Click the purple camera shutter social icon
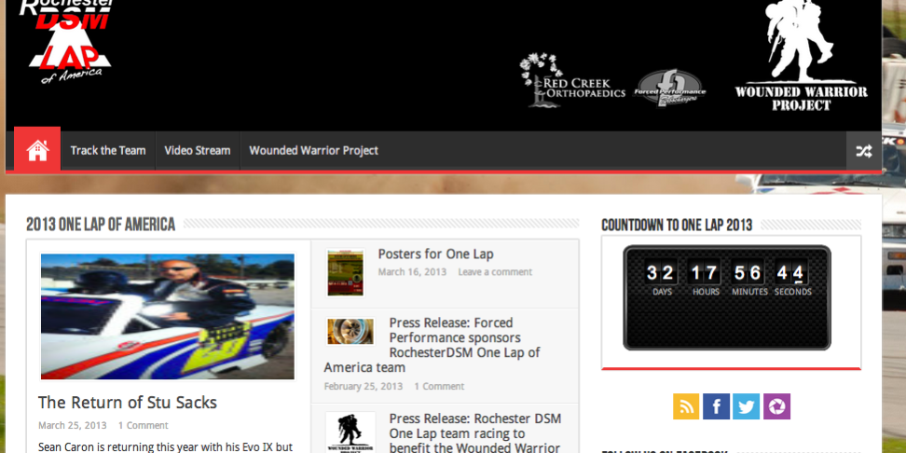 776,406
